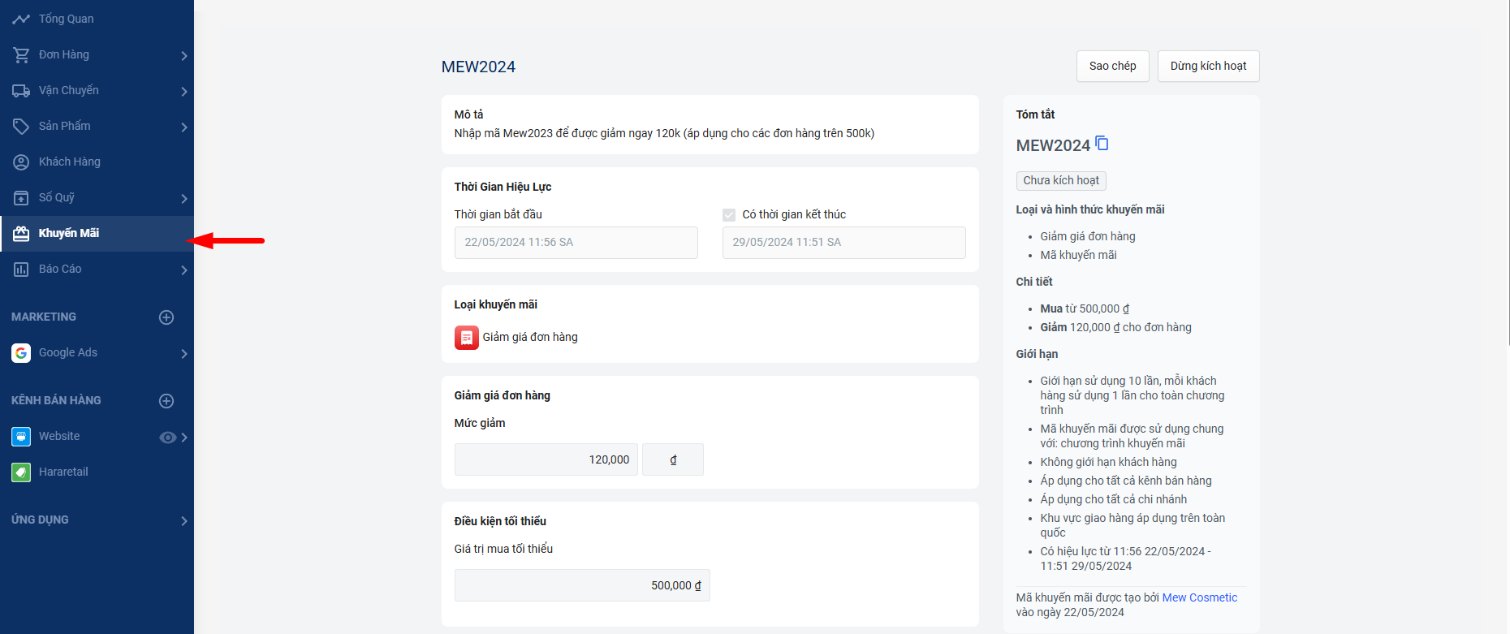Add a sales channel with plus icon
This screenshot has width=1510, height=634.
point(166,401)
